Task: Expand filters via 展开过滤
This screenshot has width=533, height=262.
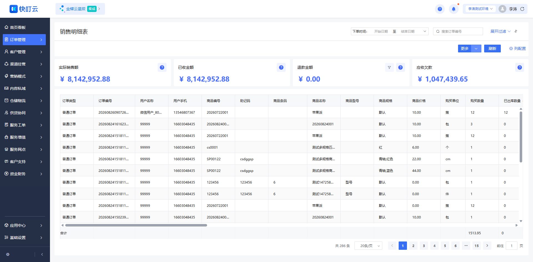Action: point(500,31)
